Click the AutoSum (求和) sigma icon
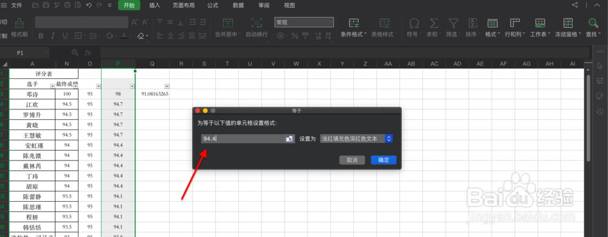 point(434,23)
